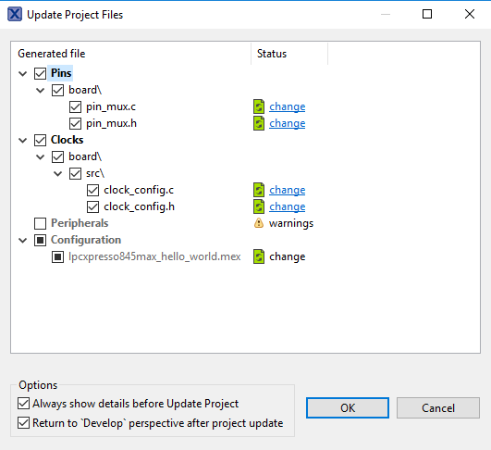
Task: Click the change icon for the .mex file
Action: click(259, 256)
